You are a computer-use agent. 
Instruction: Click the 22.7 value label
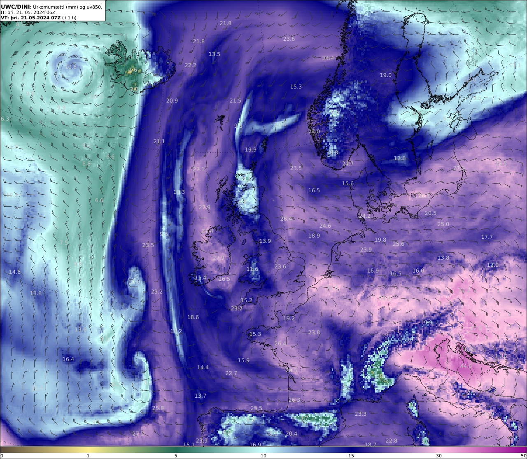pos(231,373)
